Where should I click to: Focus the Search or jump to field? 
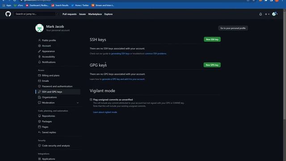click(37, 14)
